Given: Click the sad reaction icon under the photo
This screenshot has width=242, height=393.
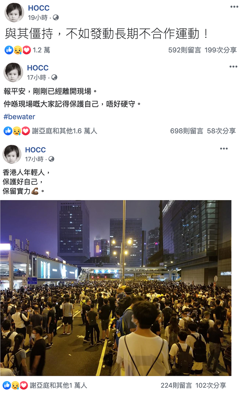Looking at the screenshot, I should [x=16, y=385].
